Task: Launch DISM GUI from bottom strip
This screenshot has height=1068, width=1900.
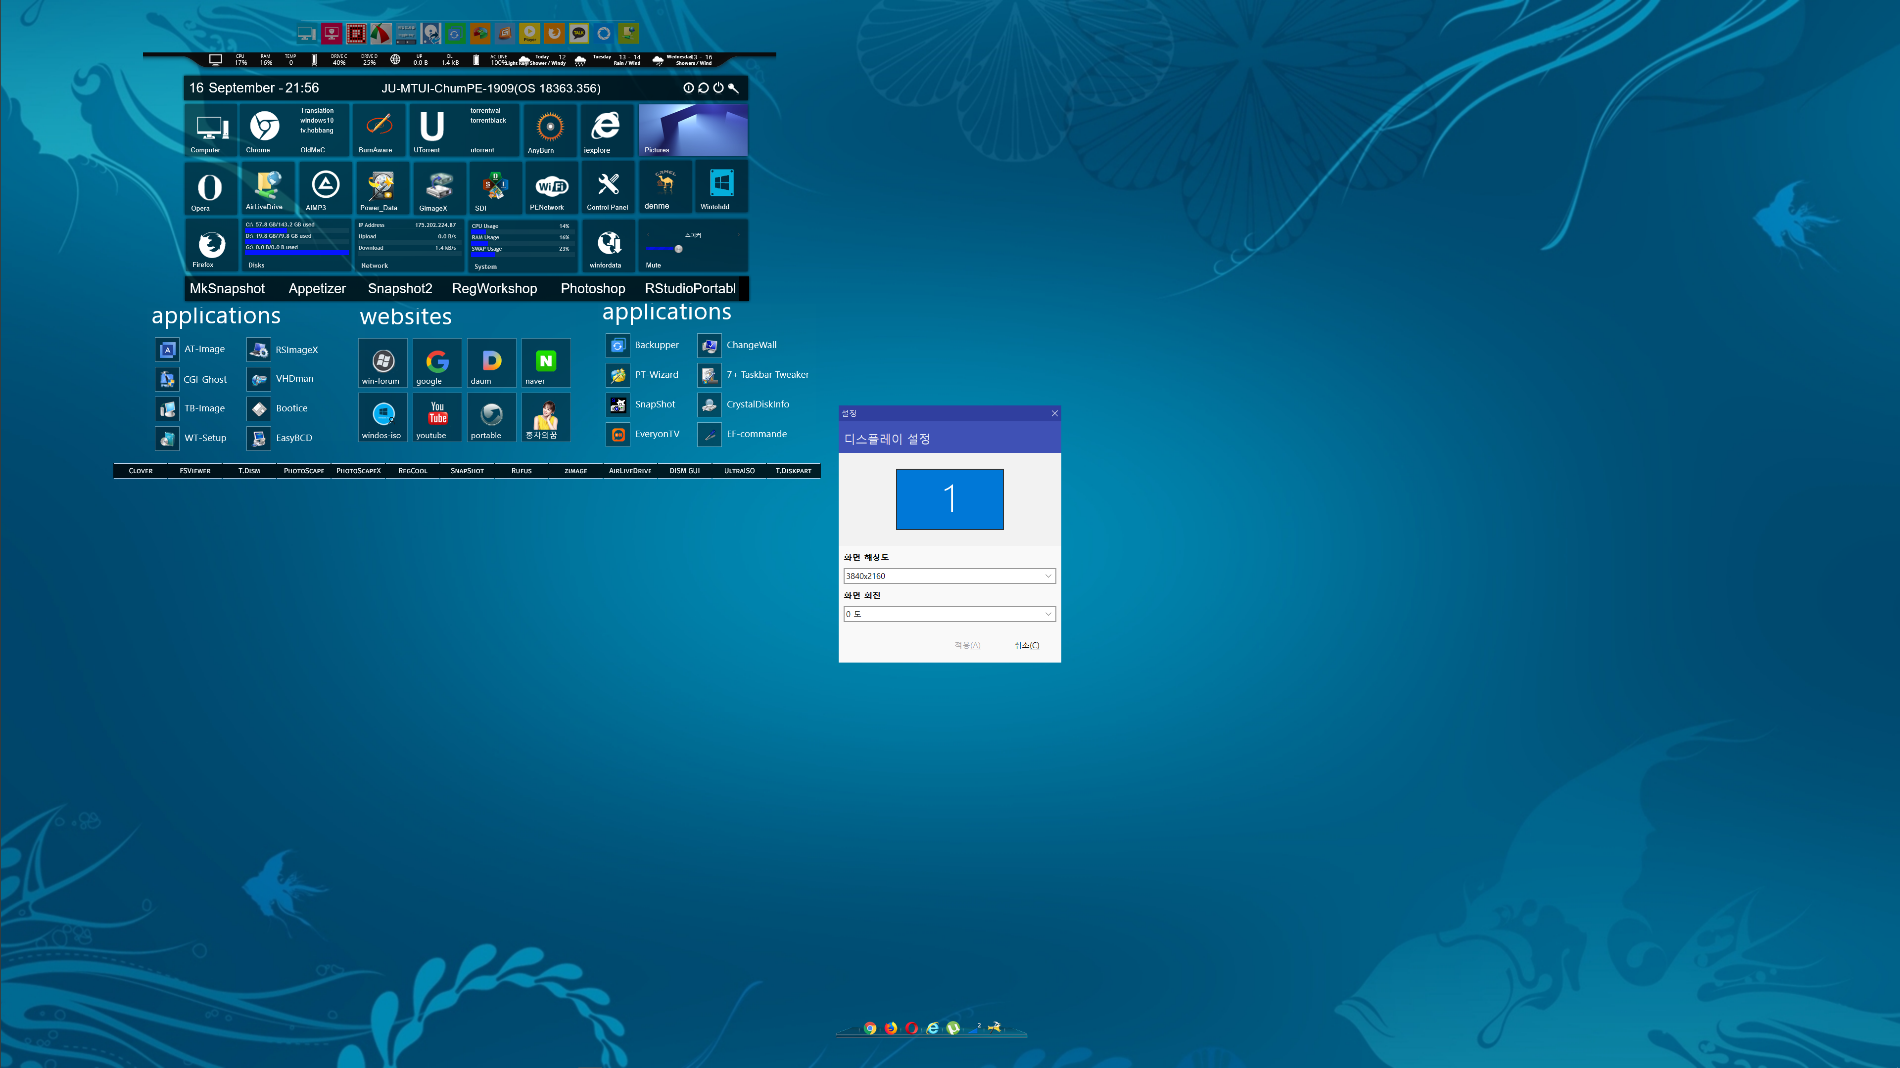Action: (x=684, y=471)
